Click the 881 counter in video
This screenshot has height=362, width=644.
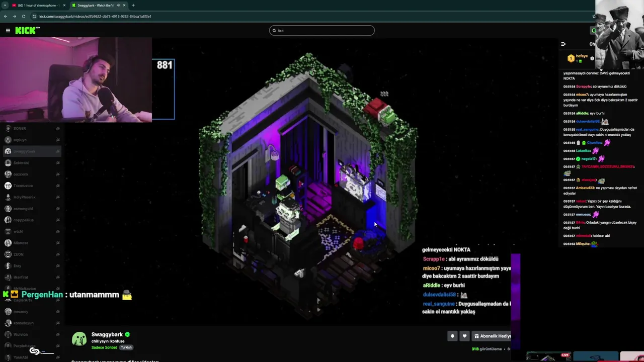(165, 65)
